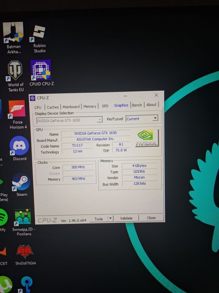Minimize the CPU-Z window
219x293 pixels.
click(x=126, y=96)
